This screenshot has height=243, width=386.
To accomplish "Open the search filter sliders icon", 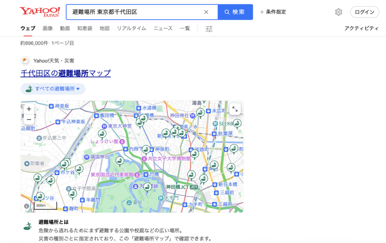I will coord(209,29).
